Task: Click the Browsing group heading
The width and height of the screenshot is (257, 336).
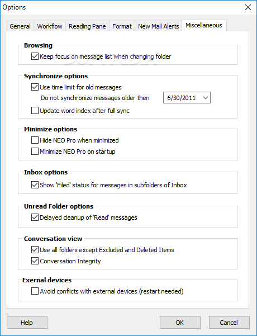Action: coord(38,45)
